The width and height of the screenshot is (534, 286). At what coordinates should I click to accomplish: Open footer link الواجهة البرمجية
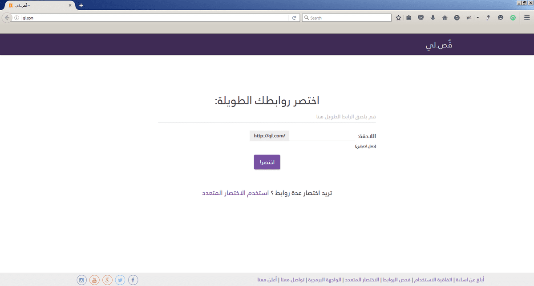[324, 280]
